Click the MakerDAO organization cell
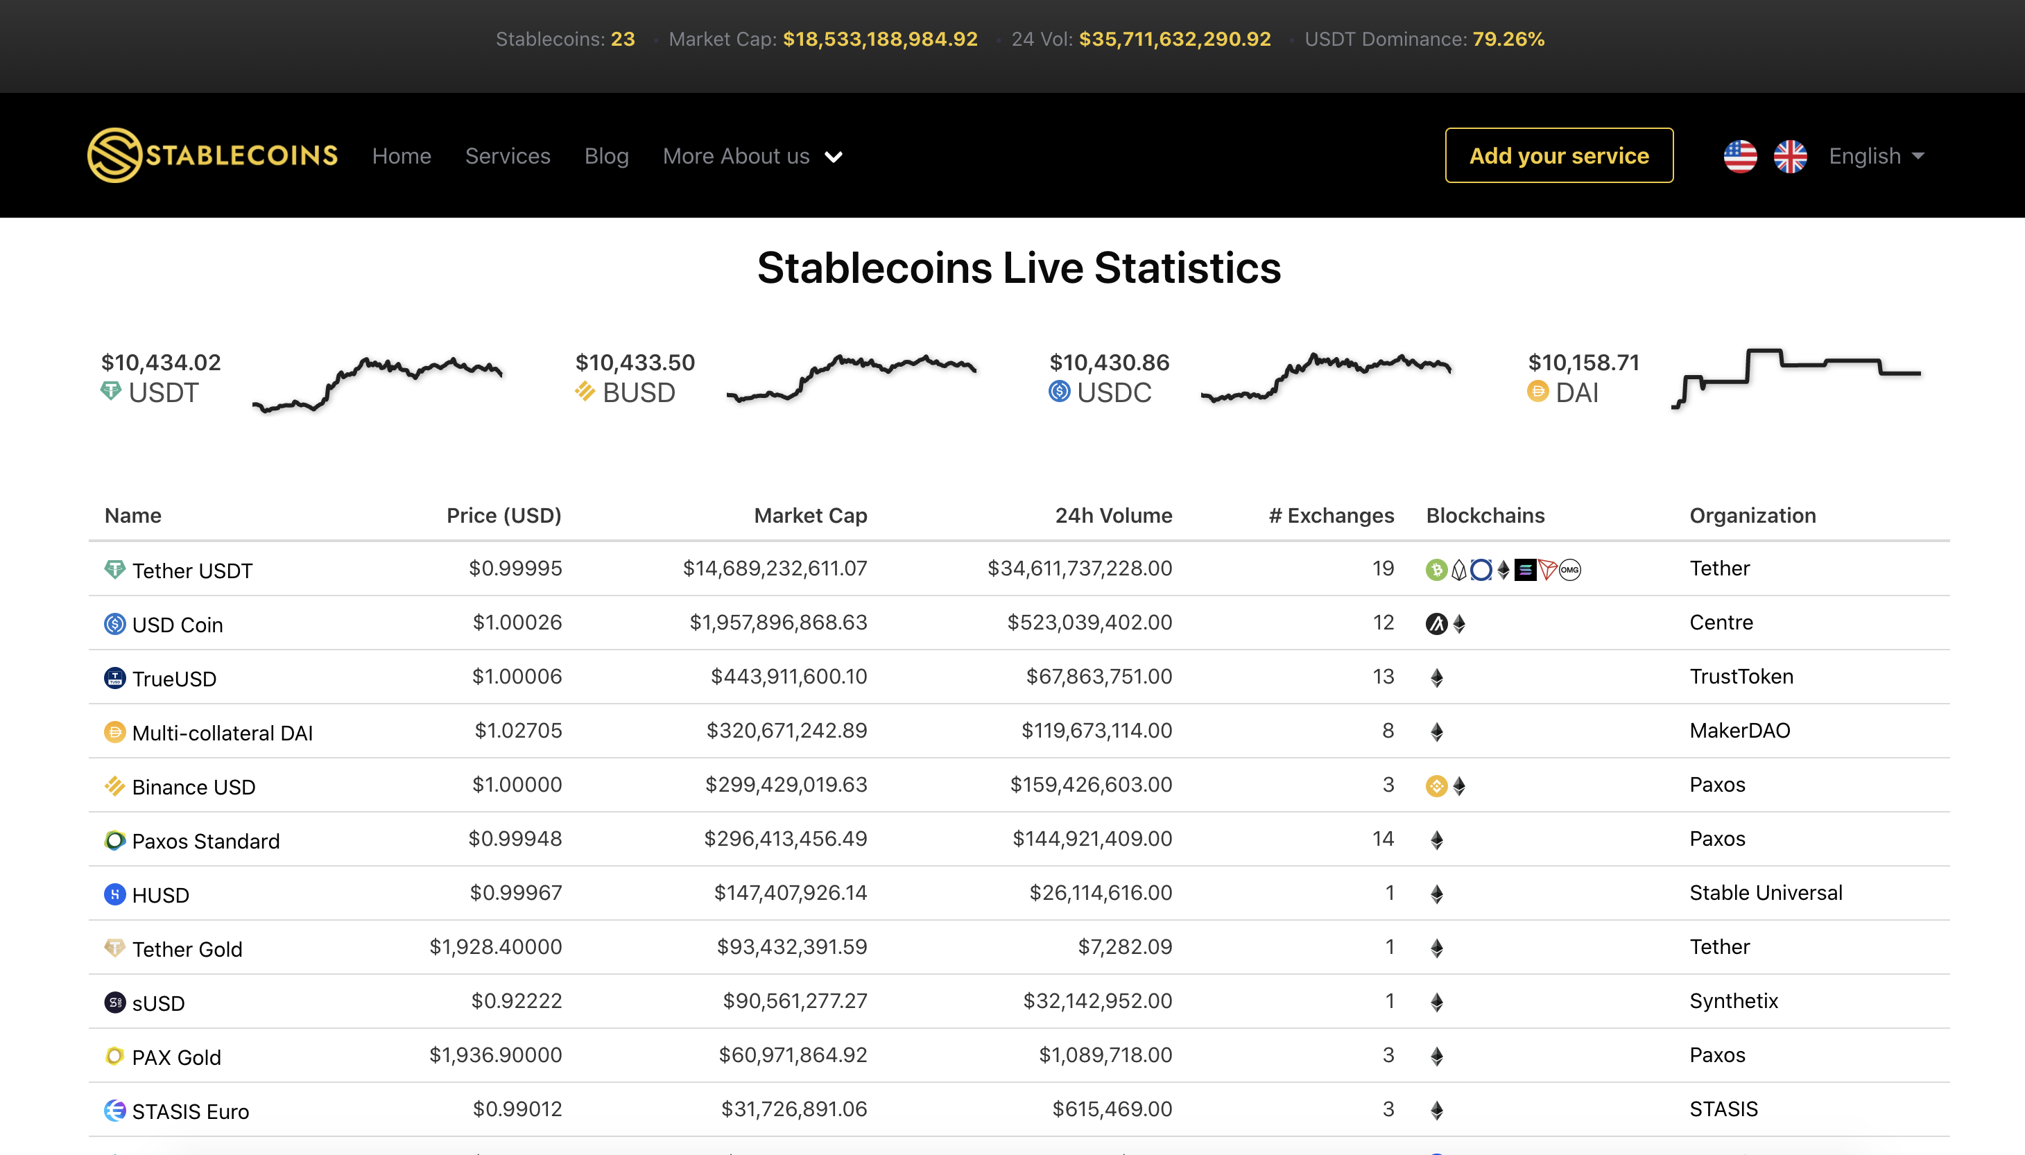2025x1155 pixels. [x=1739, y=731]
